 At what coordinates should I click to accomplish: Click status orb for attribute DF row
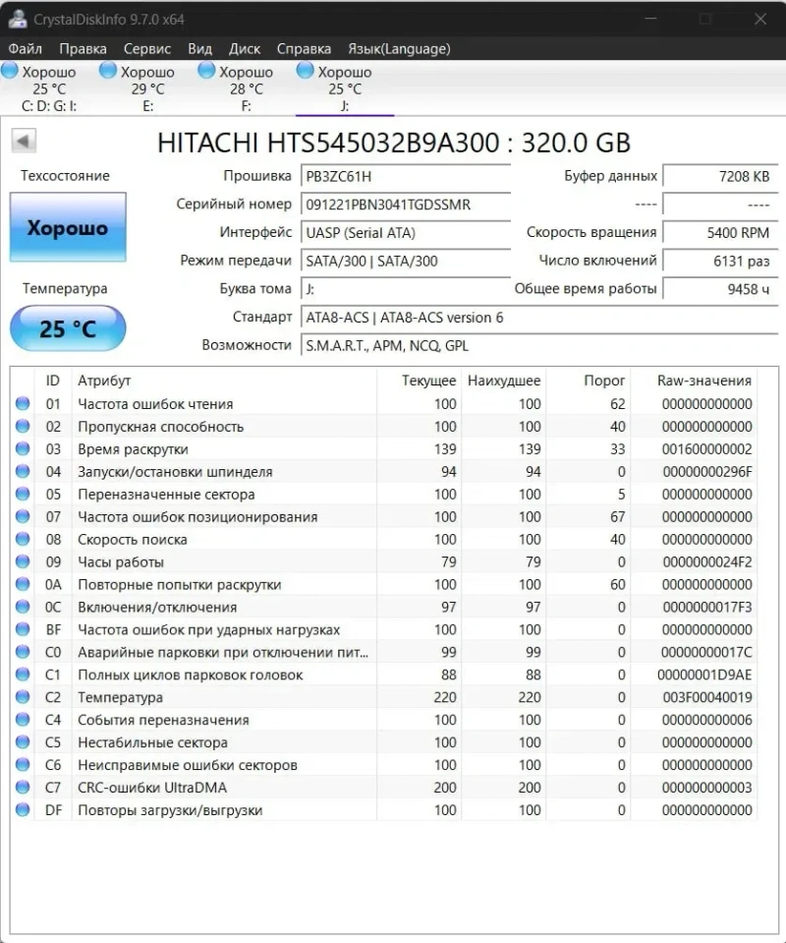(x=23, y=809)
